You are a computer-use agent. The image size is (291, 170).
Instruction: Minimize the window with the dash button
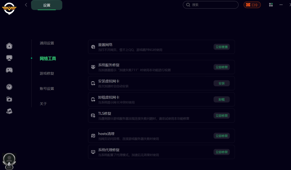(281, 5)
